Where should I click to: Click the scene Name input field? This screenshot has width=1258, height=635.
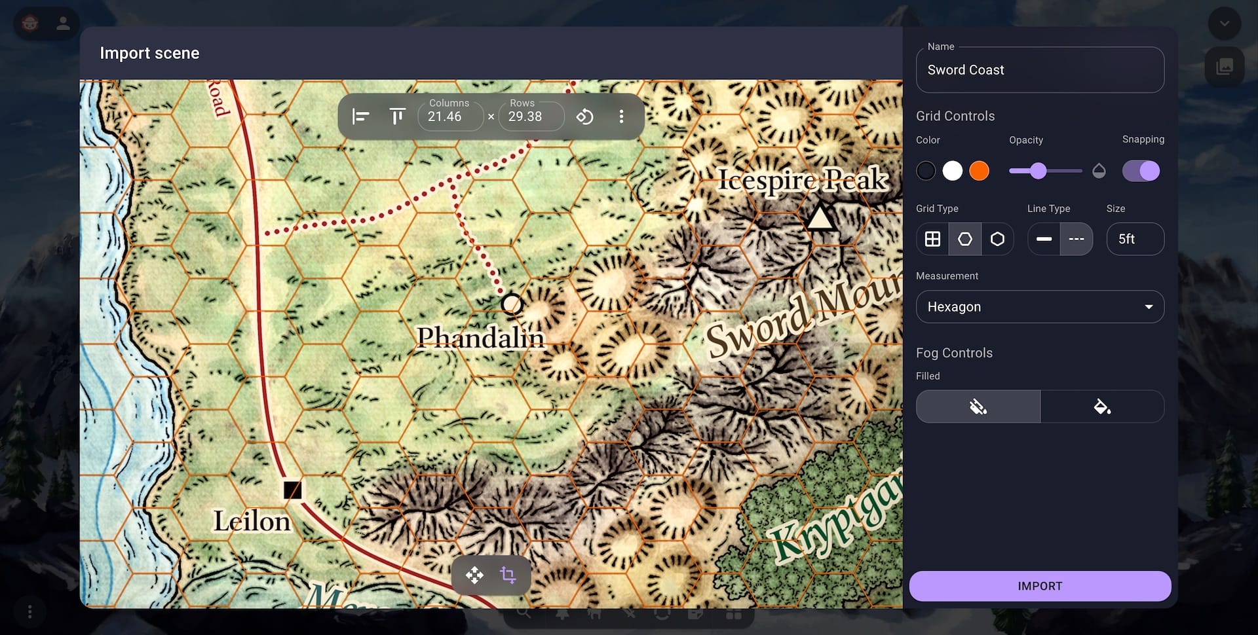point(1040,70)
